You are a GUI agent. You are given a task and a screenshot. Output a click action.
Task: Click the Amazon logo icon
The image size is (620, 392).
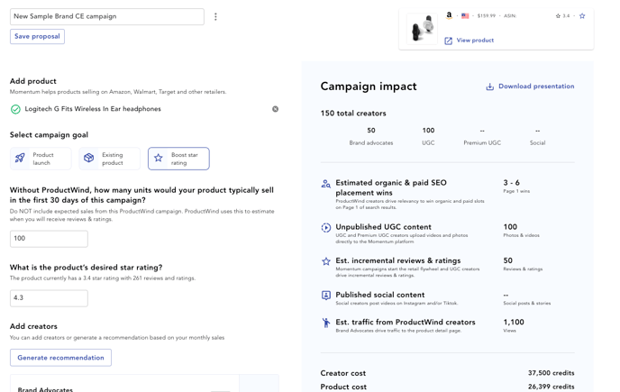click(x=449, y=15)
